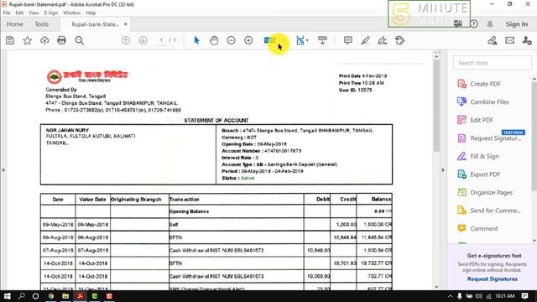This screenshot has width=537, height=302.
Task: Go to previous page using up arrow
Action: point(126,40)
